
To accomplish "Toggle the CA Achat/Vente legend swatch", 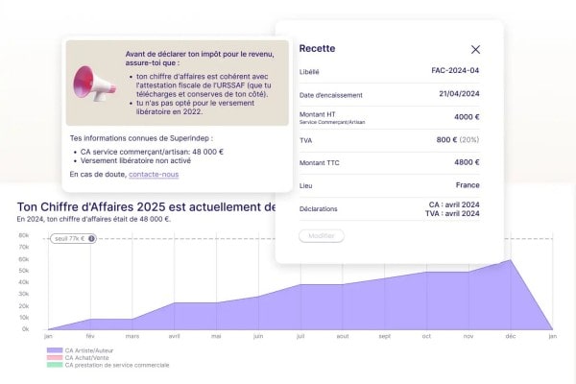I will pyautogui.click(x=54, y=358).
